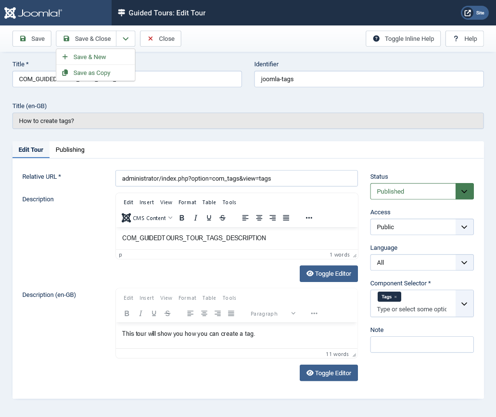496x417 pixels.
Task: Click the Italic icon in the first Description editor
Action: (195, 218)
